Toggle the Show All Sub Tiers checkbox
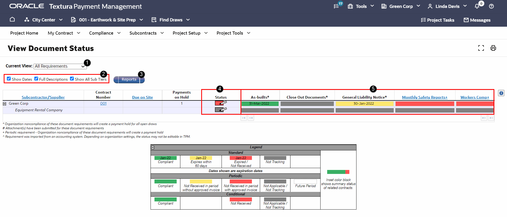Screen dimensions: 507x217 tap(72, 79)
